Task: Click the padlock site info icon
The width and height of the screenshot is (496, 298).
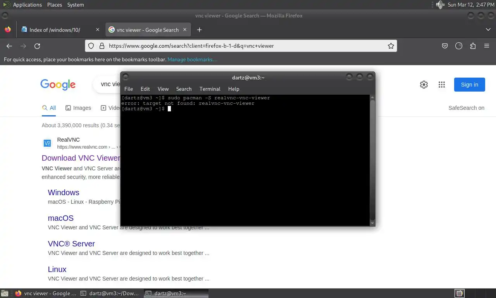Action: 102,46
